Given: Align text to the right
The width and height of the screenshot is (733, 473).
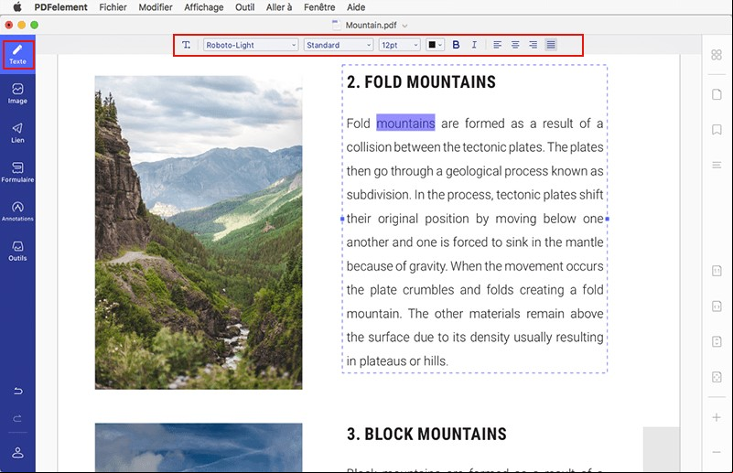Looking at the screenshot, I should 533,45.
